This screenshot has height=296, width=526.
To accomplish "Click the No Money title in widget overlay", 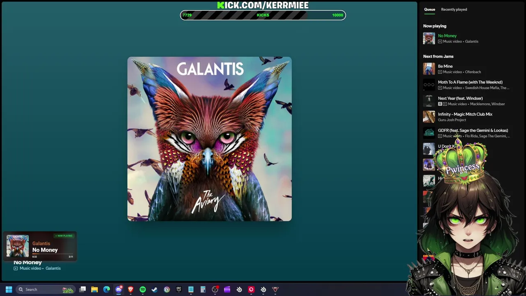I will (x=45, y=250).
